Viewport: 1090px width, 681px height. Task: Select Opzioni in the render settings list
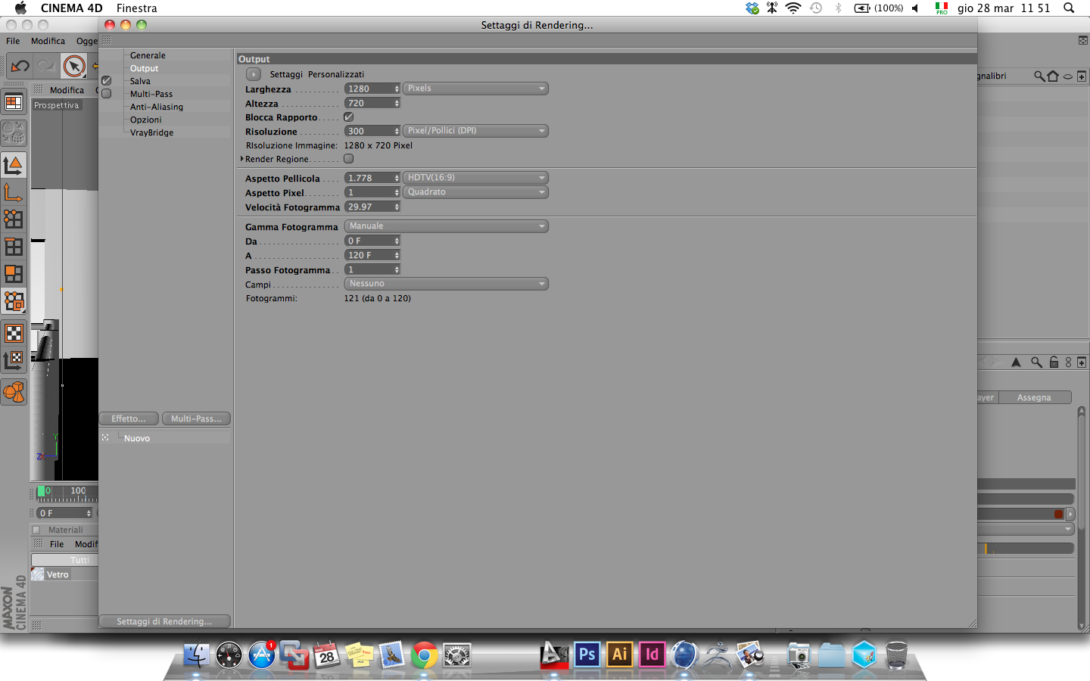pyautogui.click(x=146, y=120)
